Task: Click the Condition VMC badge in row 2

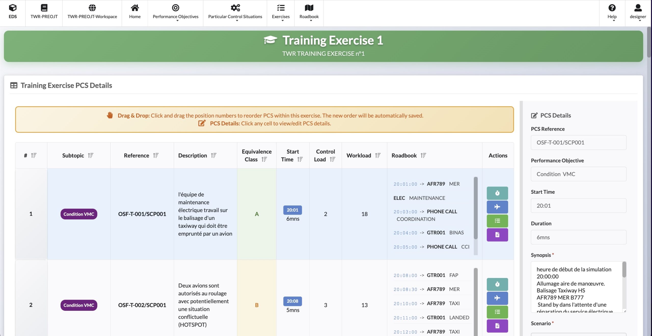Action: [x=79, y=305]
